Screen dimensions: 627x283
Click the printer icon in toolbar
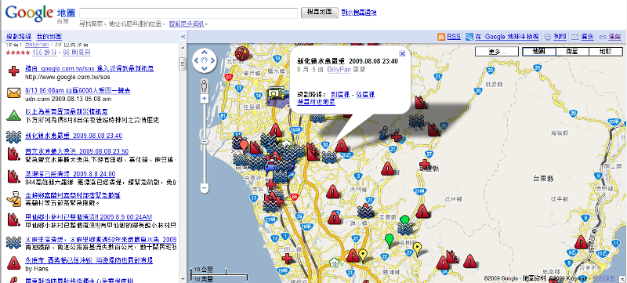pos(548,37)
